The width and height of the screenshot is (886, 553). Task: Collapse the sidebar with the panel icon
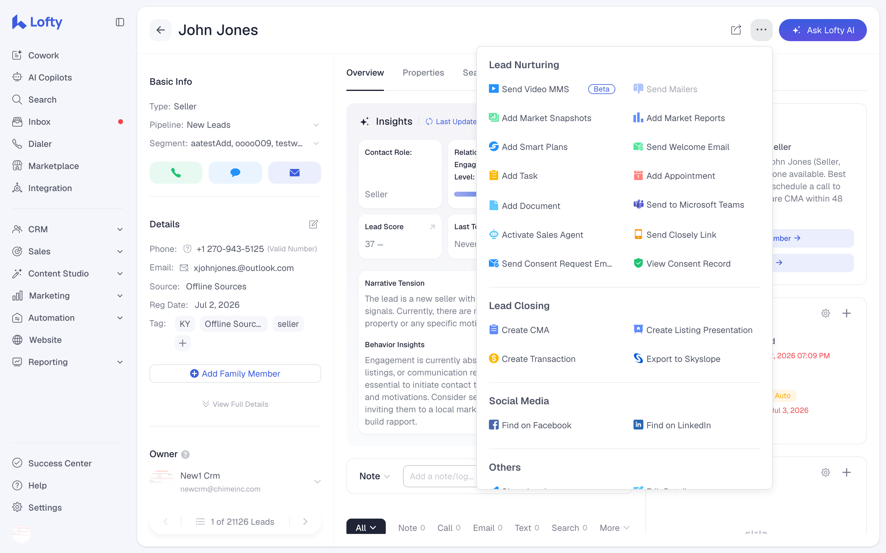pos(120,22)
